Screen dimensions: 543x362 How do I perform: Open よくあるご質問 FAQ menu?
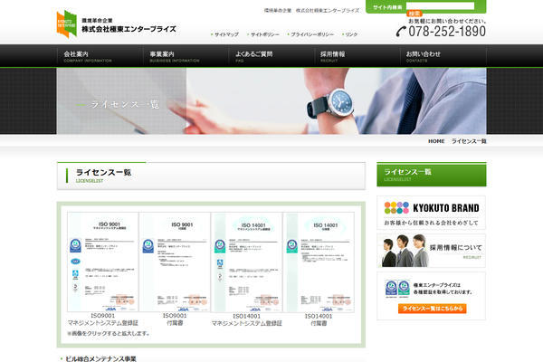[271, 56]
